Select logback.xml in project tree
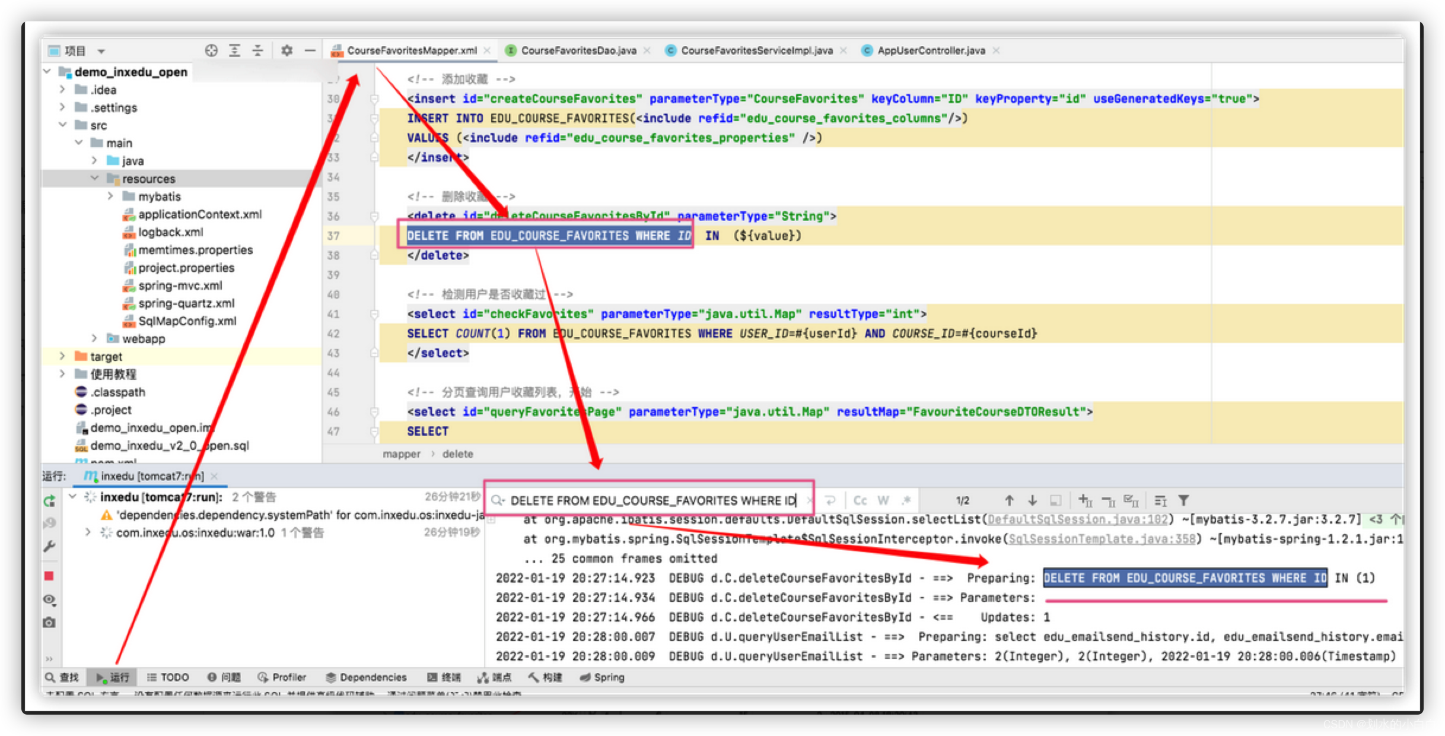The height and width of the screenshot is (736, 1445). coord(170,232)
